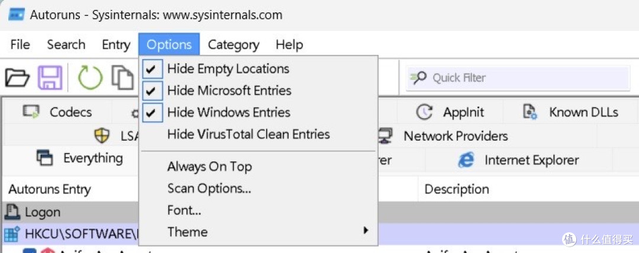Screen dimensions: 639x253
Task: Close the Options menu header
Action: [x=169, y=44]
